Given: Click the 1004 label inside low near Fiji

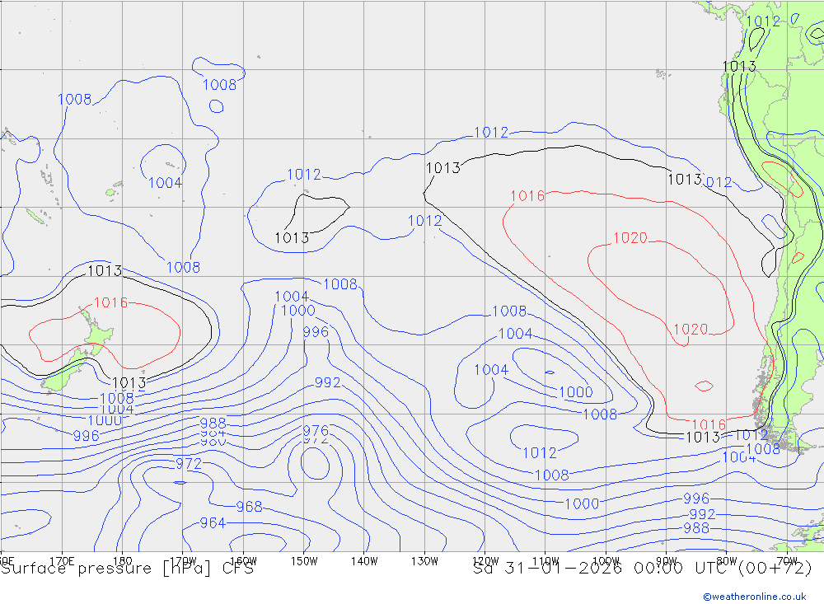Looking at the screenshot, I should click(165, 183).
